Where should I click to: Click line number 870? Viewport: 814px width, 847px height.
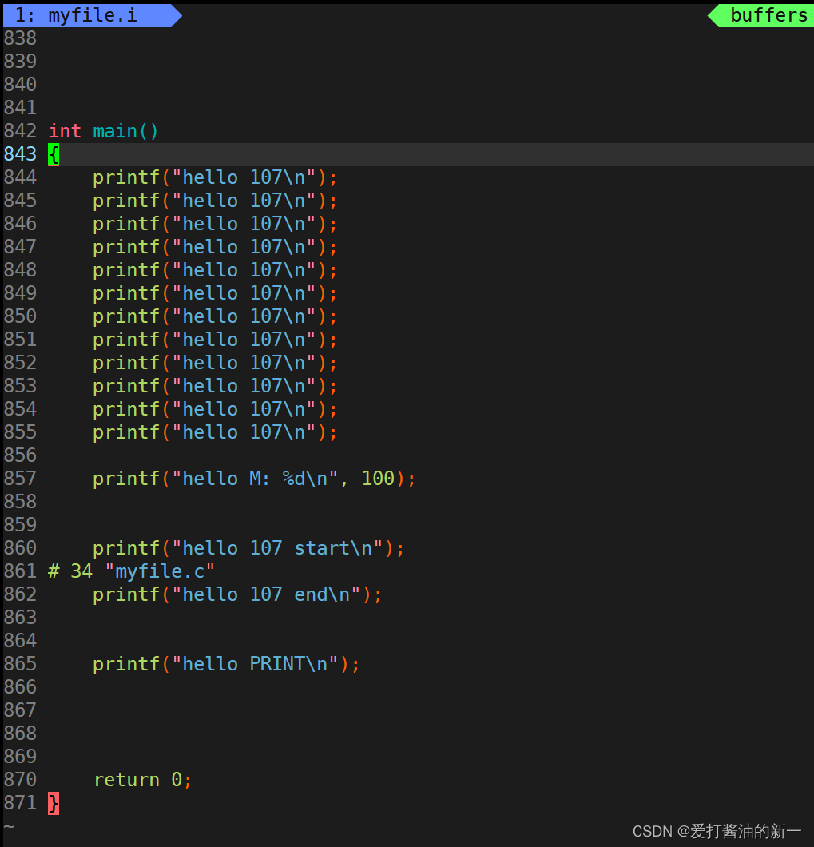(20, 779)
